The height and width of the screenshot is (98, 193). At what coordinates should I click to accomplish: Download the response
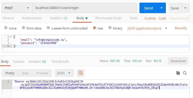pyautogui.click(x=178, y=61)
